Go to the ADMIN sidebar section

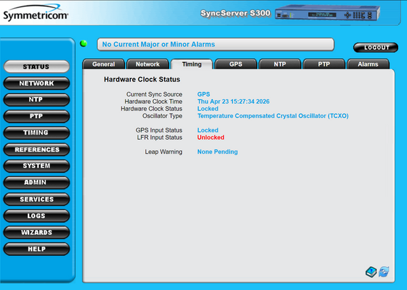click(36, 183)
